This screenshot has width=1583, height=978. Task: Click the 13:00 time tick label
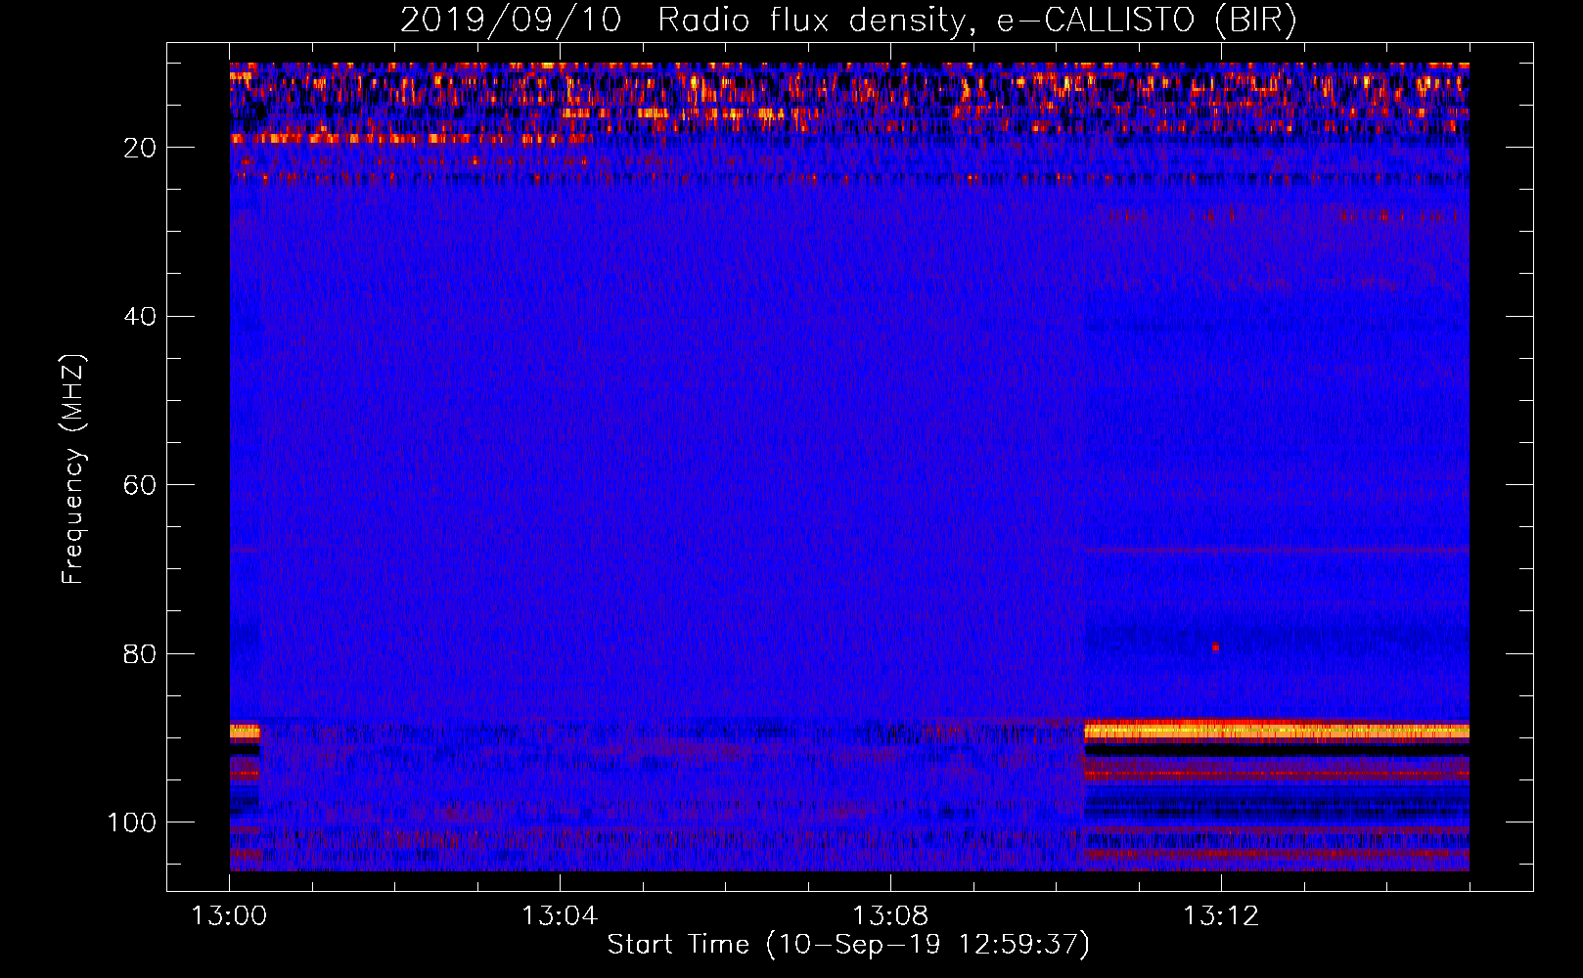coord(229,916)
